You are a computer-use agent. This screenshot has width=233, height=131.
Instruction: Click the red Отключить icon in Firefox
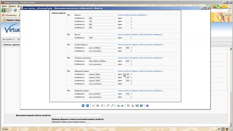[x=3, y=15]
